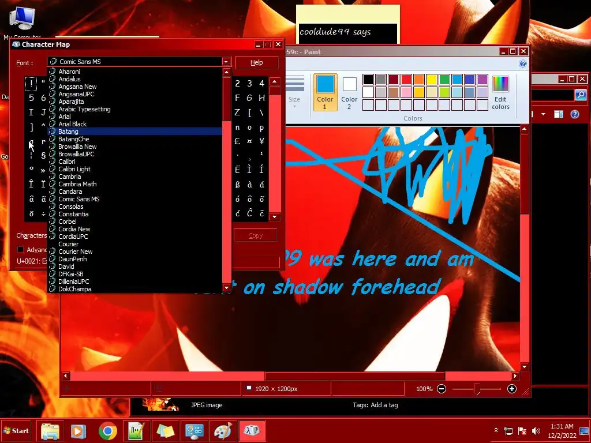Select the backslash character cell

(x=261, y=112)
